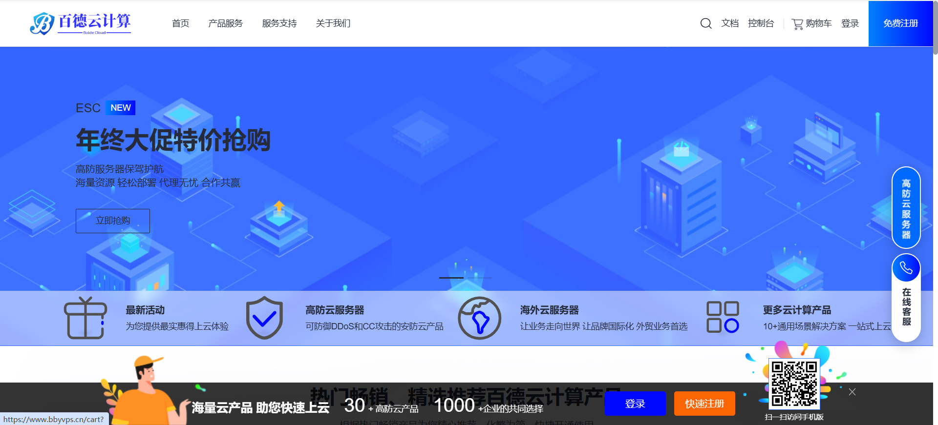Image resolution: width=938 pixels, height=425 pixels.
Task: Close the bottom promotion bar
Action: 852,392
